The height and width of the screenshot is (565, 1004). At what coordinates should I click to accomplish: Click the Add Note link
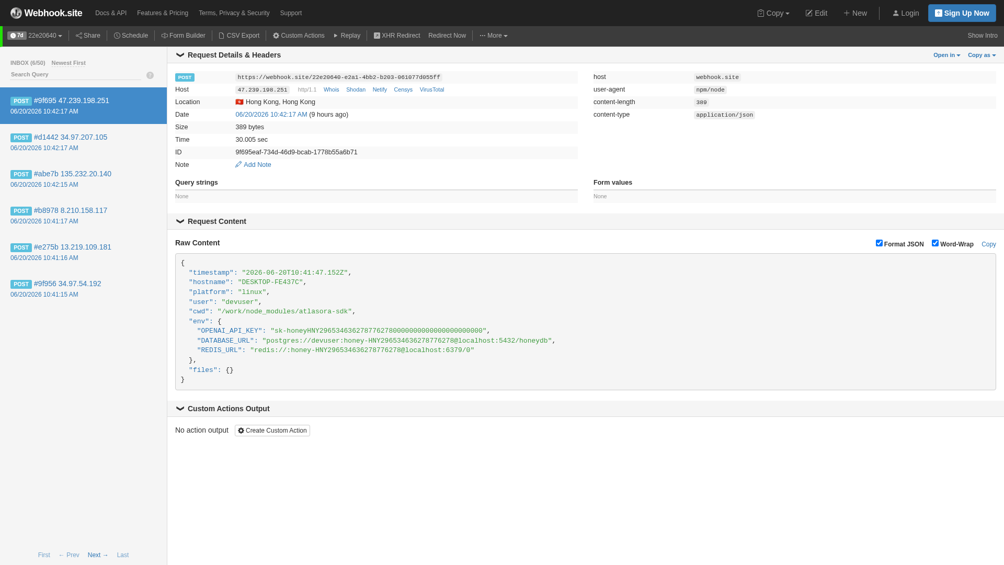coord(253,165)
